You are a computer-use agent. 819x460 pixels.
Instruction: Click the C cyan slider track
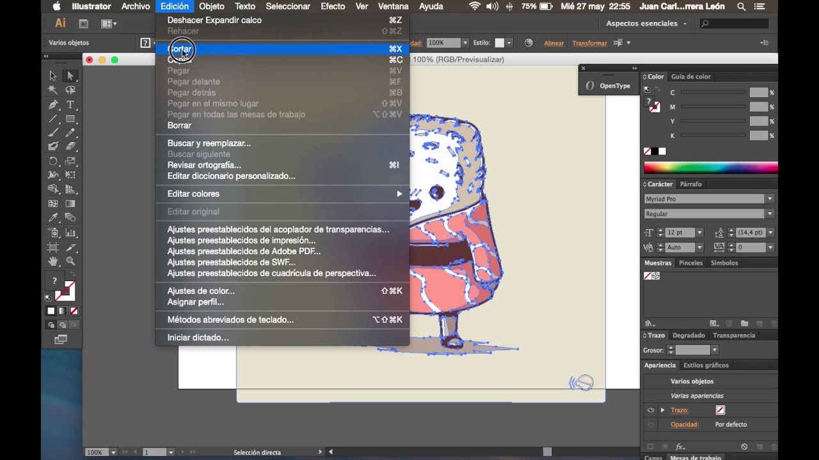click(713, 93)
